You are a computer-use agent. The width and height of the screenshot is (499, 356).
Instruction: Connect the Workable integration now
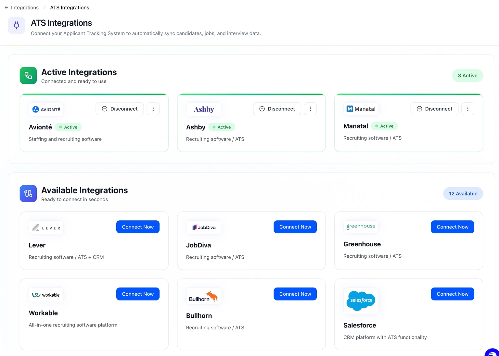(138, 294)
